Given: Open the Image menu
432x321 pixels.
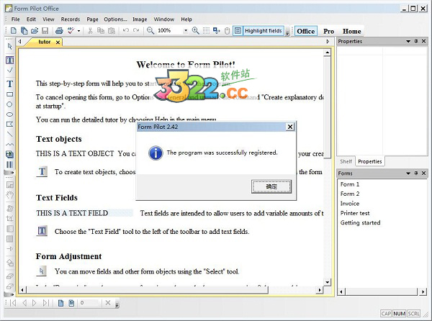Looking at the screenshot, I should (140, 19).
